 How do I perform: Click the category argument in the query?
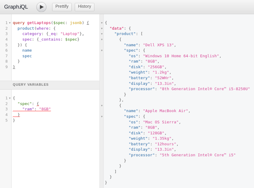(32, 34)
